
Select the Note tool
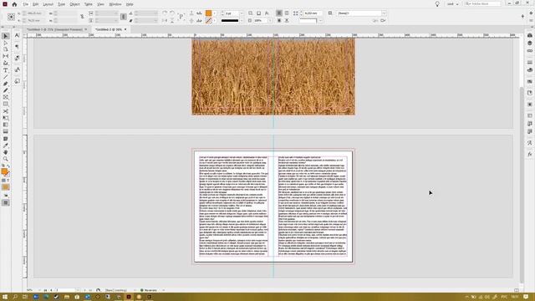(x=6, y=139)
